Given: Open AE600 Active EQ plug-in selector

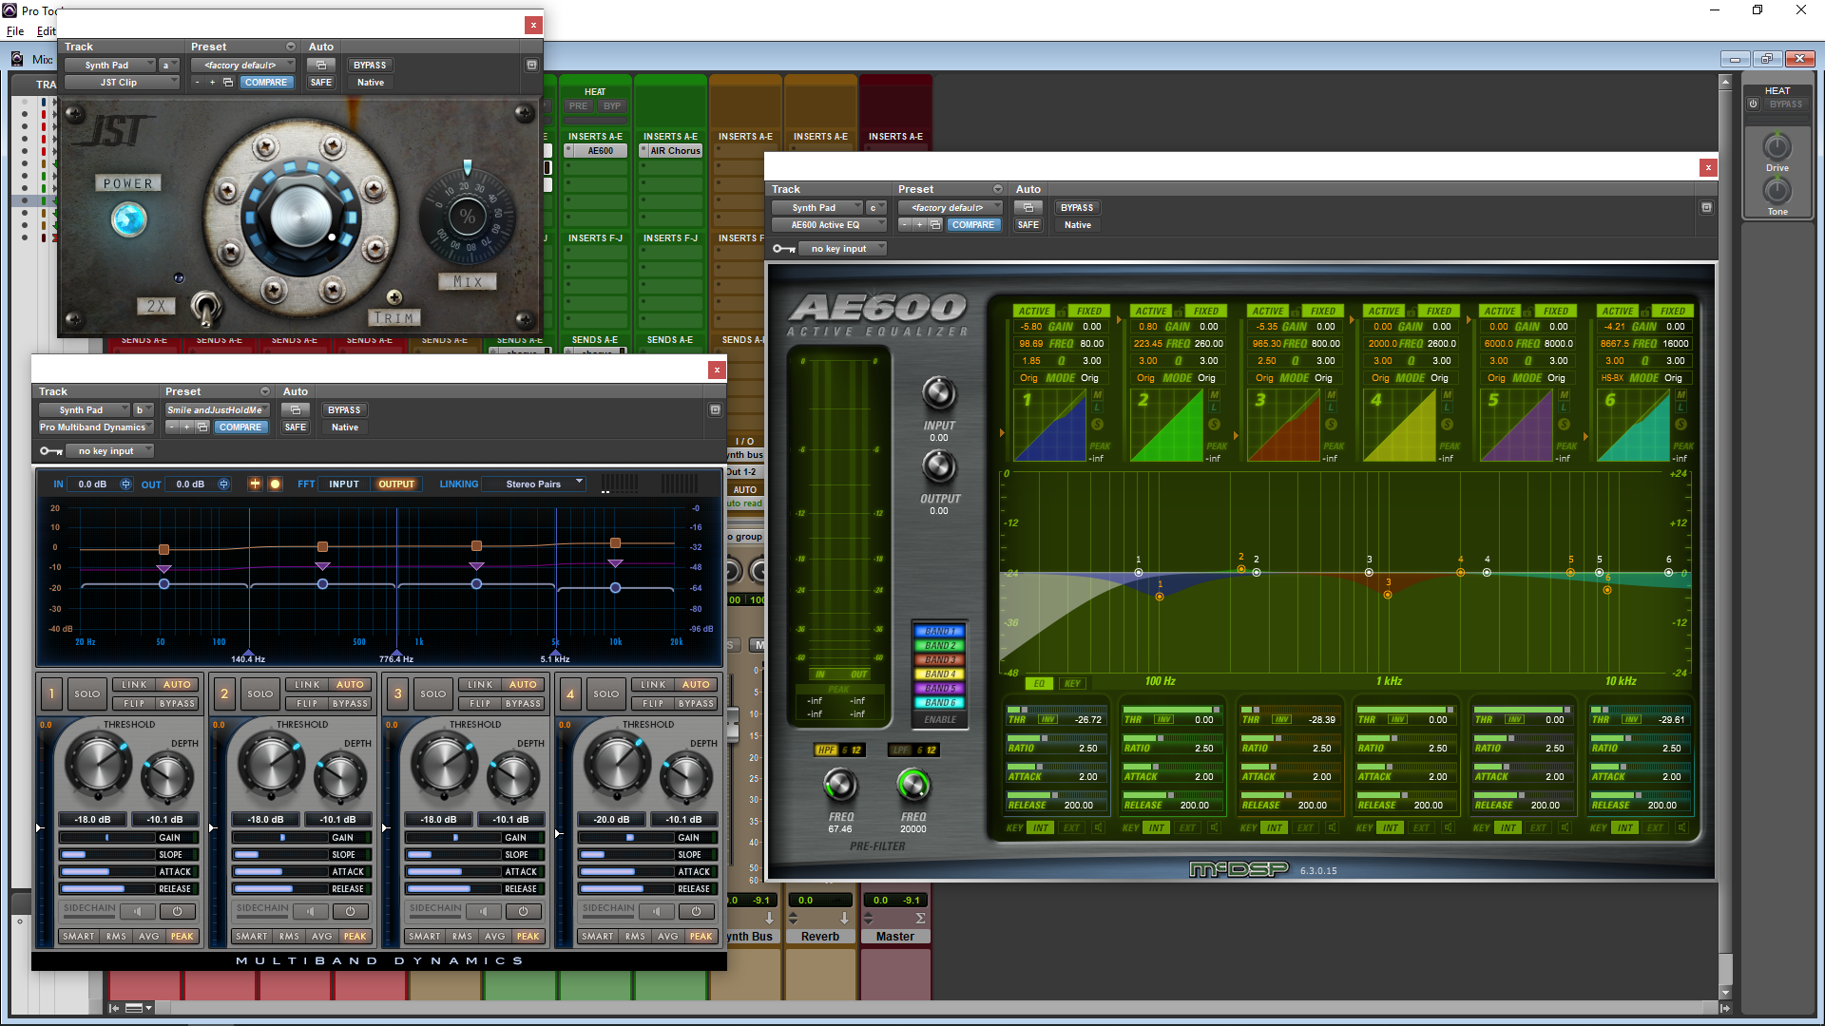Looking at the screenshot, I should click(828, 225).
